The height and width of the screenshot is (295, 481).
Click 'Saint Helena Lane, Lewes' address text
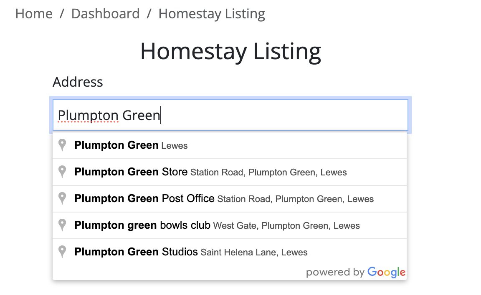[x=254, y=252]
